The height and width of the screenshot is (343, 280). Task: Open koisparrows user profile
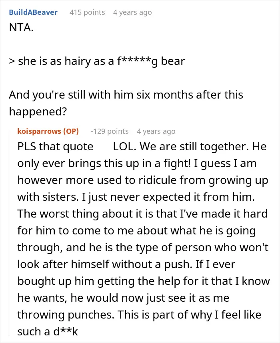pos(39,131)
